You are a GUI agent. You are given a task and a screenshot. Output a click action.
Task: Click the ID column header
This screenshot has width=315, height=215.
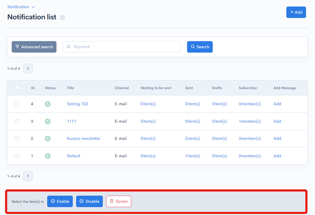tap(33, 88)
